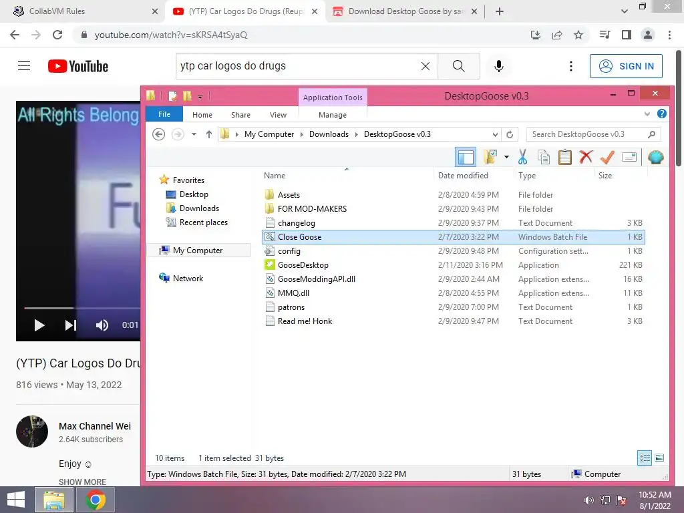Viewport: 684px width, 513px height.
Task: Select Network in navigation pane
Action: [x=188, y=278]
